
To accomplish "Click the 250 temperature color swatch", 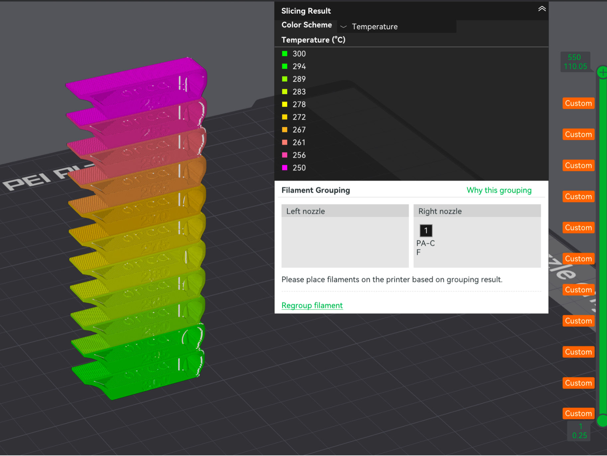I will pos(285,167).
